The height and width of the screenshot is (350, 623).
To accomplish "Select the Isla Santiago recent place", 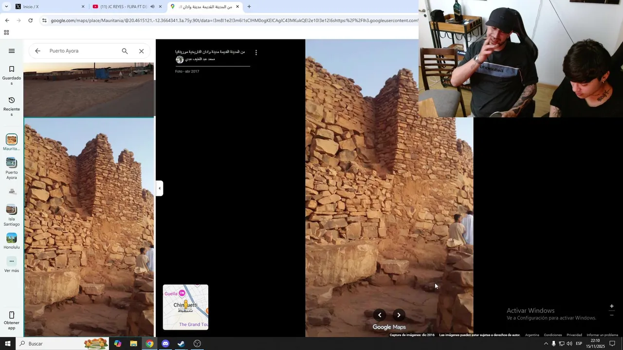I will (x=12, y=215).
